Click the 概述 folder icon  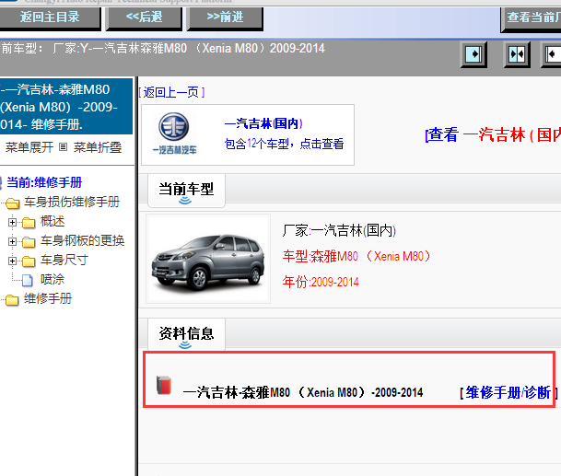pyautogui.click(x=29, y=223)
